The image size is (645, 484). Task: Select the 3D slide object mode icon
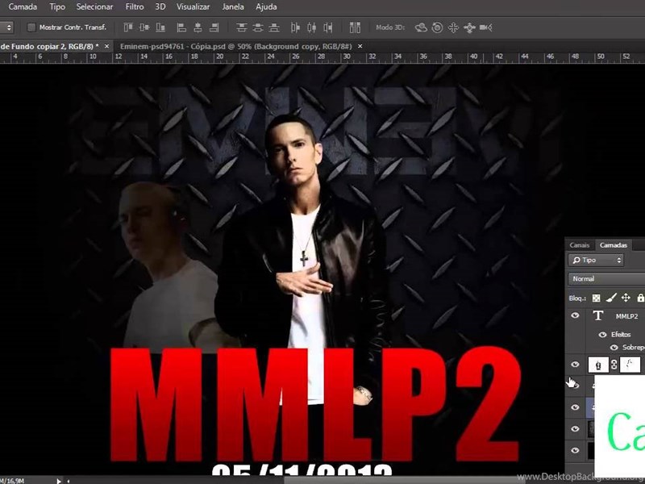pos(469,27)
